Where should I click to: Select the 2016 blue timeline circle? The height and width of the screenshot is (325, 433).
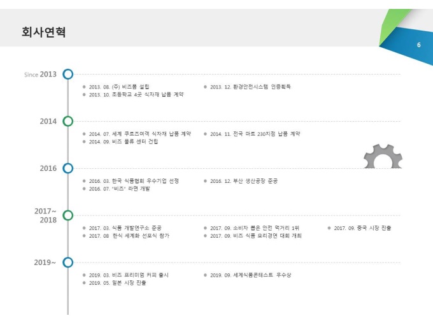pyautogui.click(x=68, y=168)
